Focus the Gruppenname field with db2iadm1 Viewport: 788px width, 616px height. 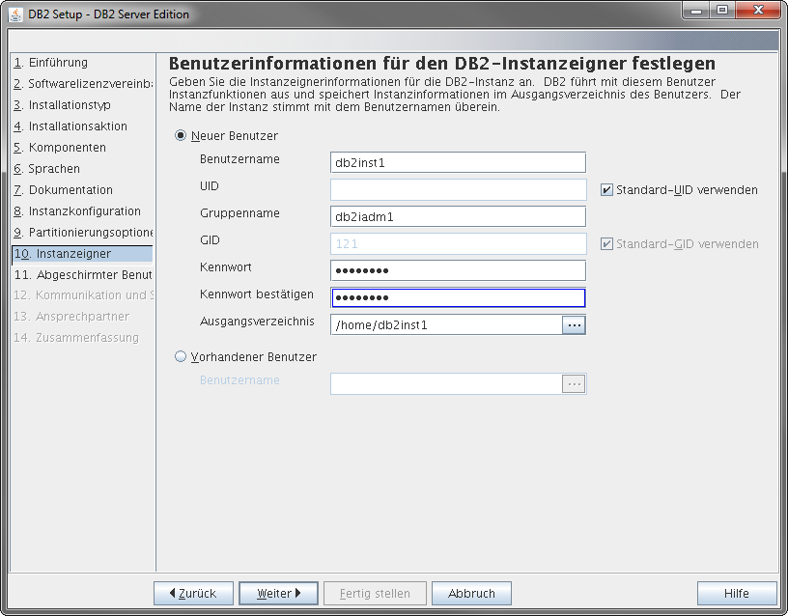coord(458,216)
